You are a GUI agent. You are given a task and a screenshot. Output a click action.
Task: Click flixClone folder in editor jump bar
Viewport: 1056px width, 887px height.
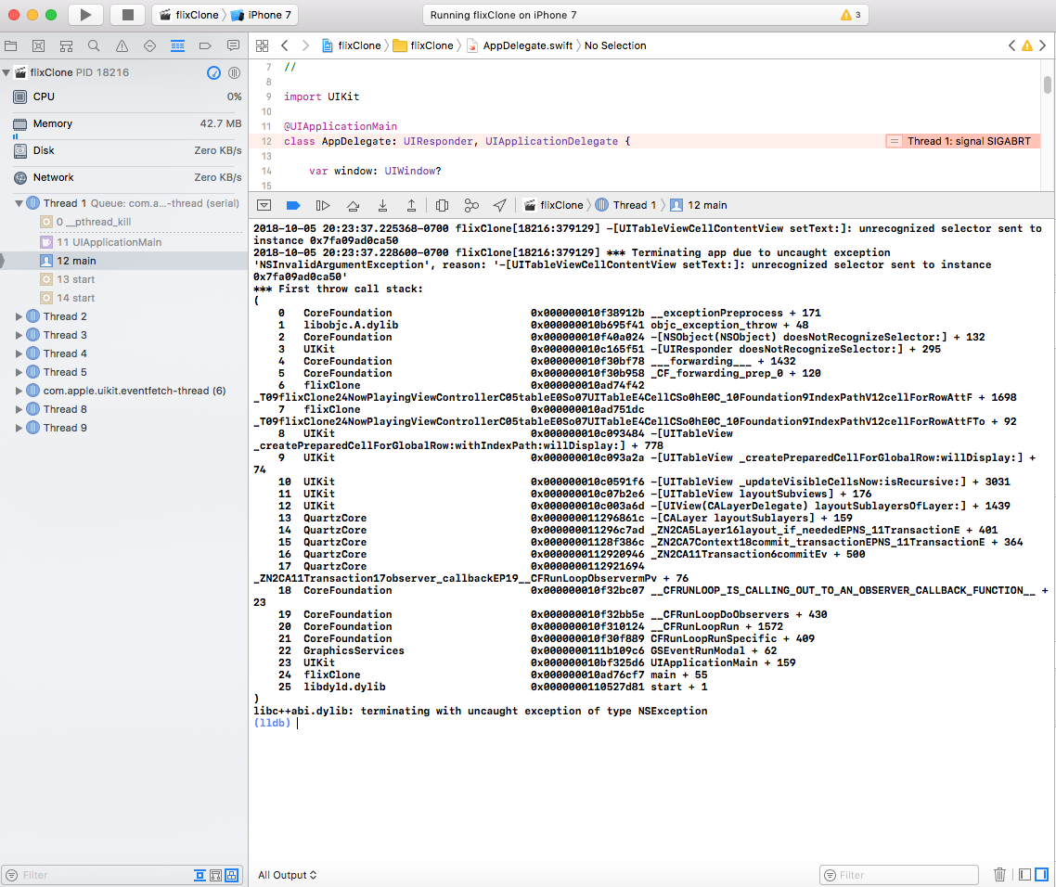coord(423,45)
